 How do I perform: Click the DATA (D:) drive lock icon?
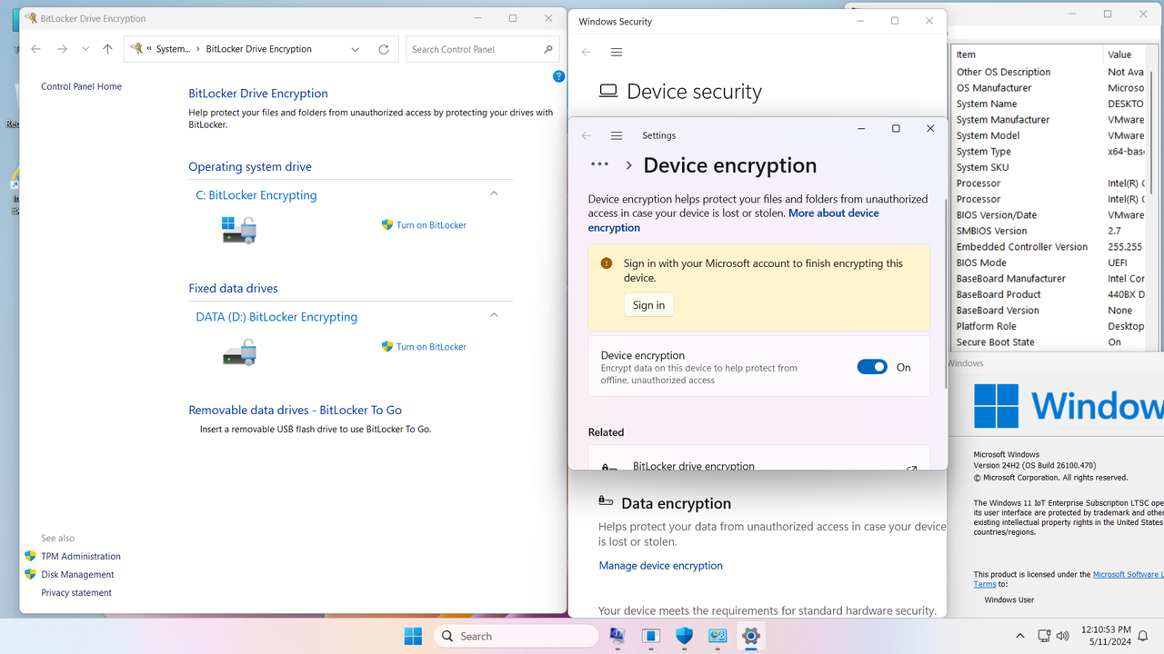239,352
